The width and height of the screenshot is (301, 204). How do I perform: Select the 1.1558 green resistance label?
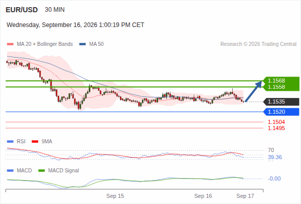[277, 87]
